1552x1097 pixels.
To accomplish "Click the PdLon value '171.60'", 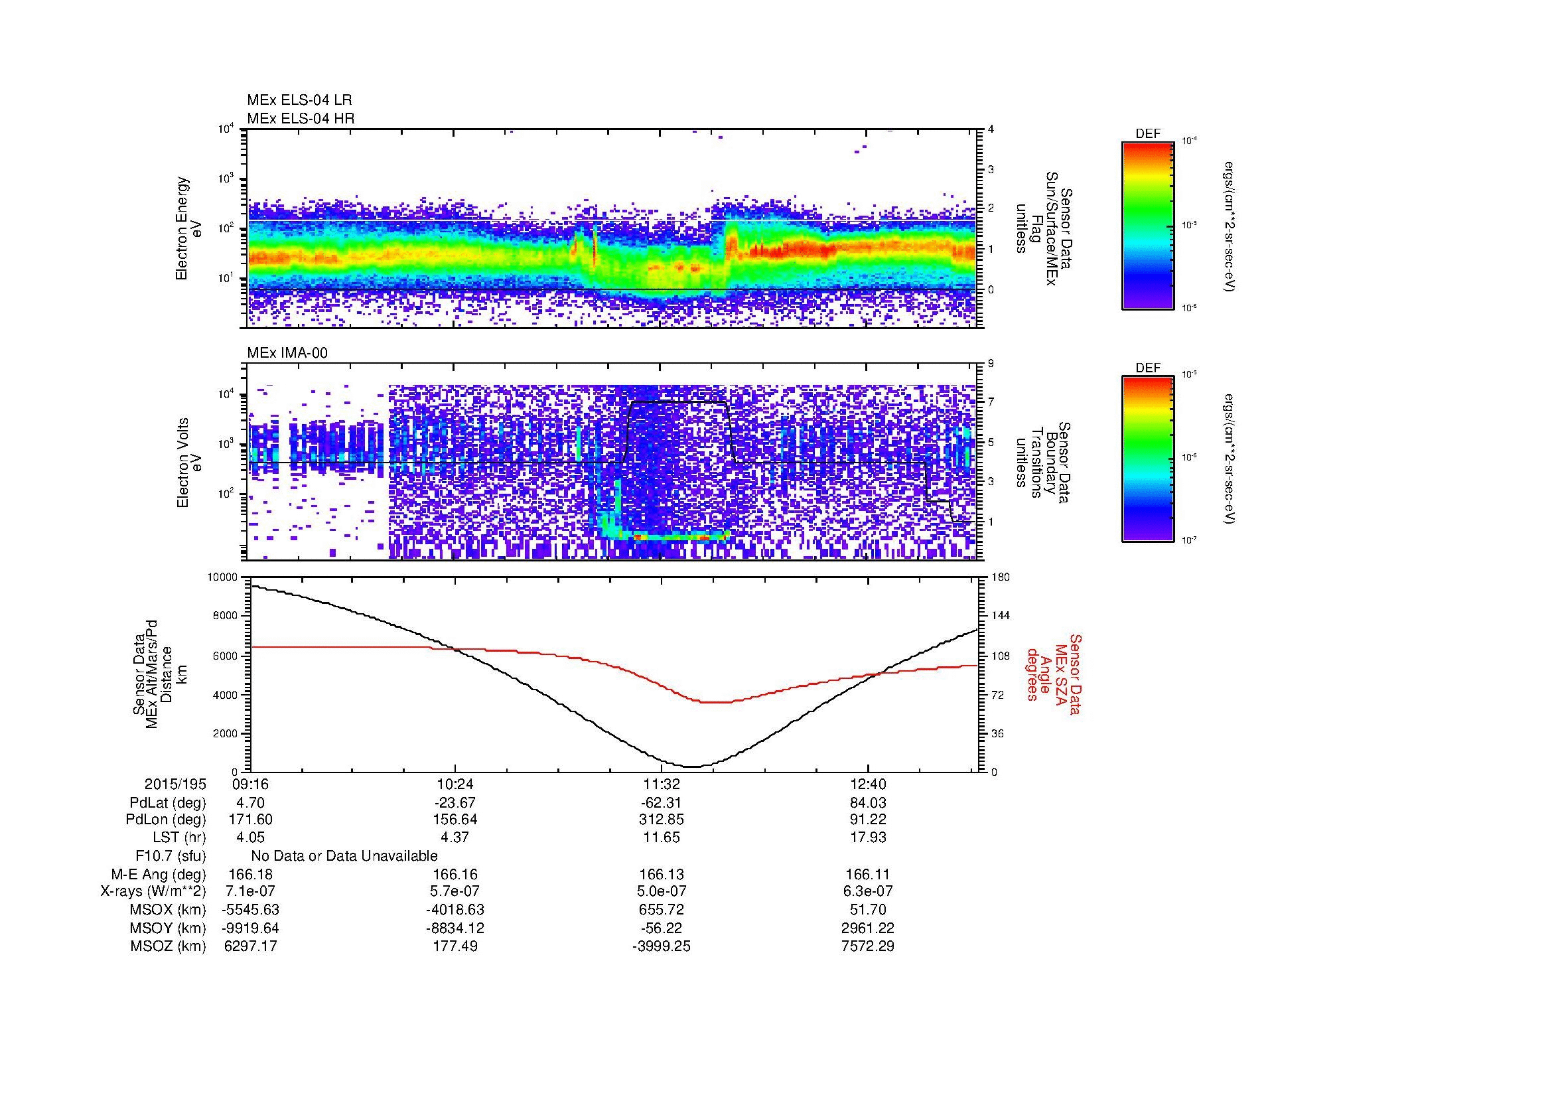I will tap(251, 820).
